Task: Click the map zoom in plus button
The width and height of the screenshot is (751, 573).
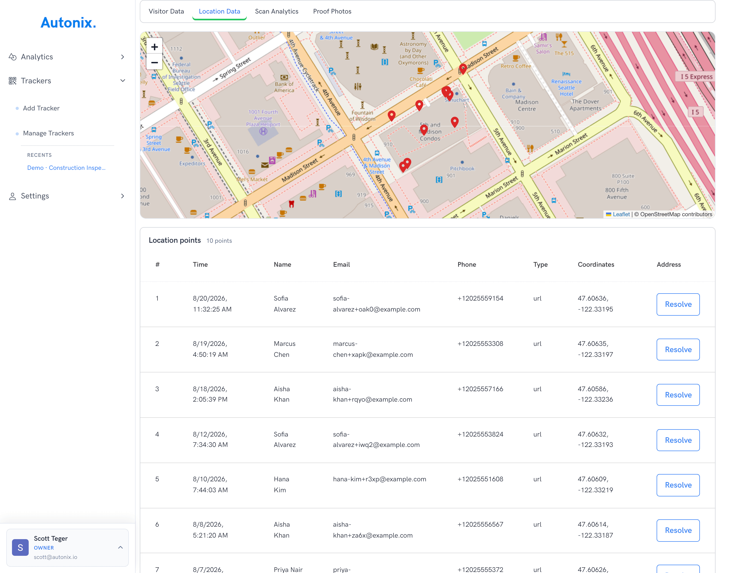Action: [154, 47]
